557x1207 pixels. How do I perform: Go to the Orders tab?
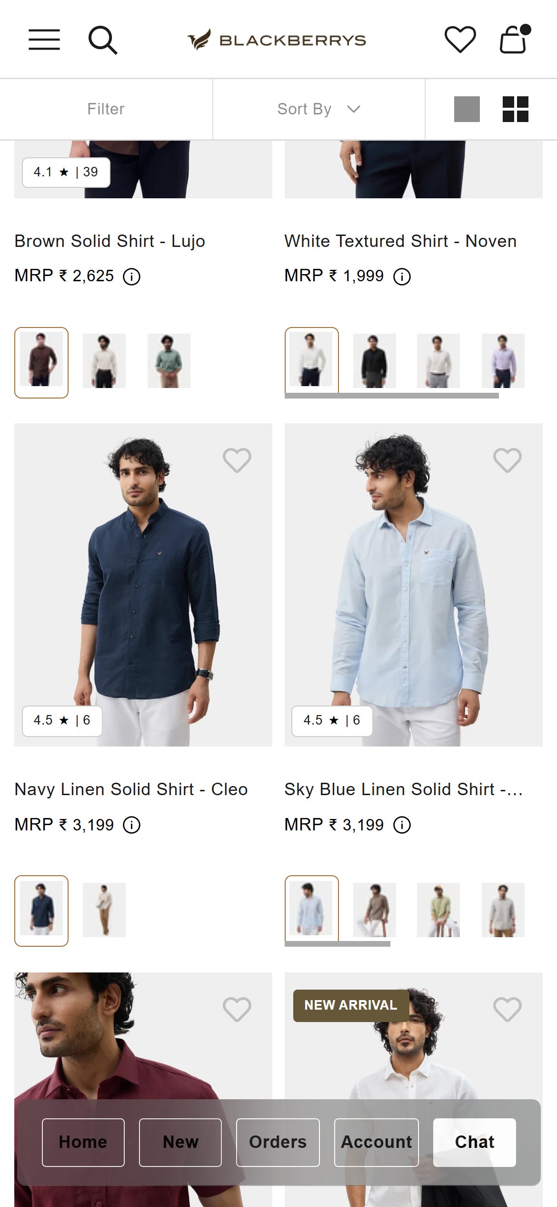tap(278, 1142)
